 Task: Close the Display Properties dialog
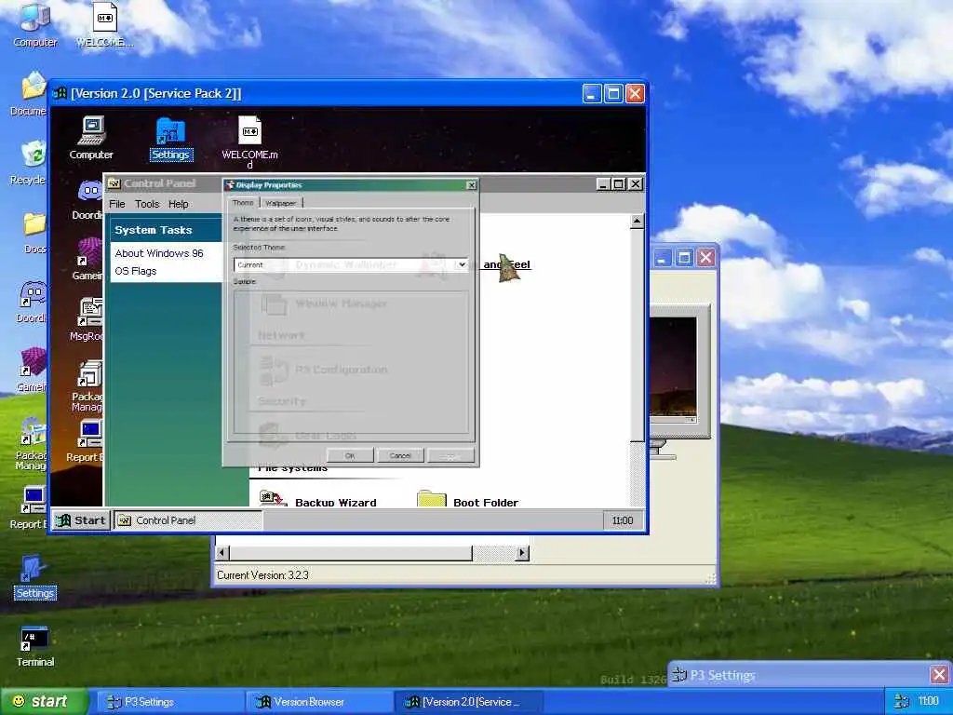tap(471, 185)
